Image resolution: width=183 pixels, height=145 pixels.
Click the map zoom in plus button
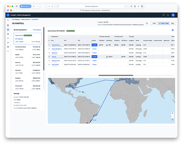(173, 113)
